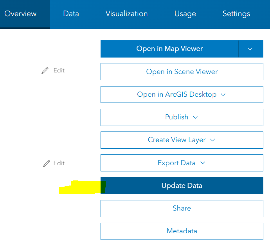Click the yellow highlight mark beside Update Data
Image resolution: width=270 pixels, height=245 pixels.
(79, 187)
